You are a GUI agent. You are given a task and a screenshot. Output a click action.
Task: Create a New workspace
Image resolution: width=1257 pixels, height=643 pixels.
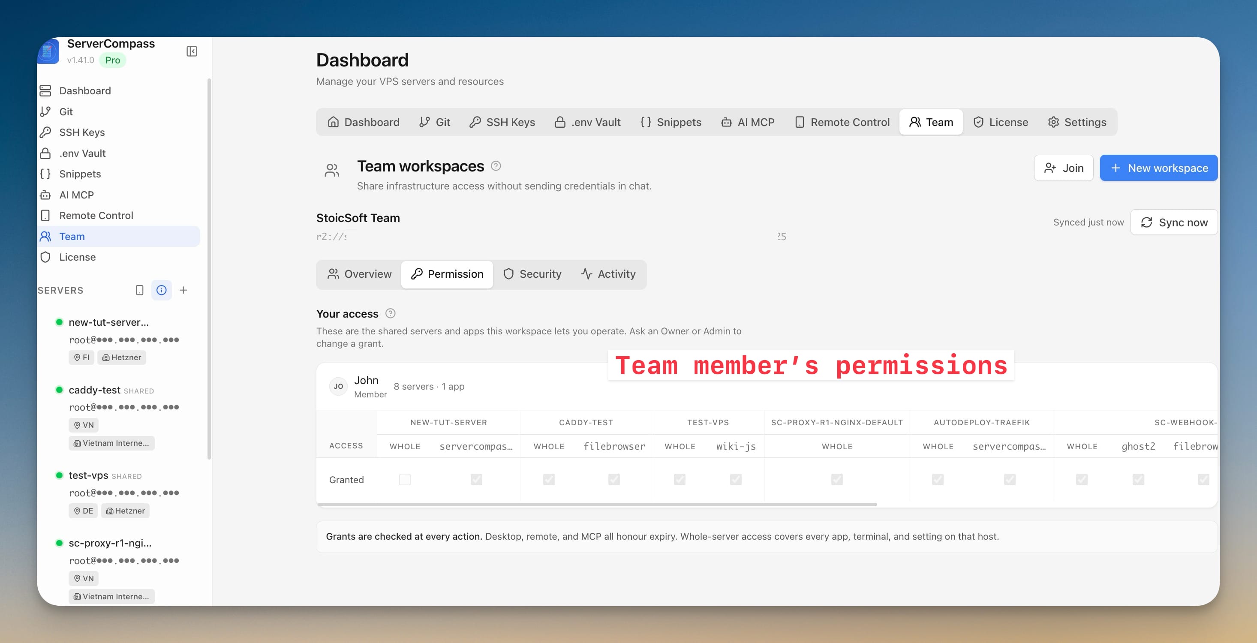[x=1158, y=168]
